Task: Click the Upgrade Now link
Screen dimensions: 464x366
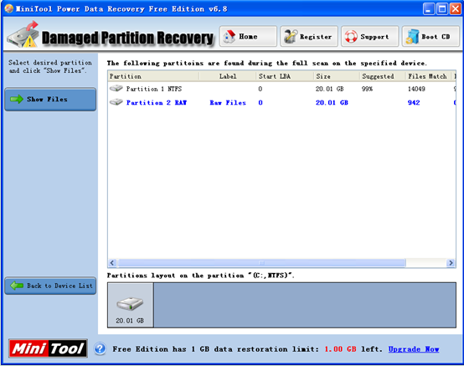Action: pos(414,349)
